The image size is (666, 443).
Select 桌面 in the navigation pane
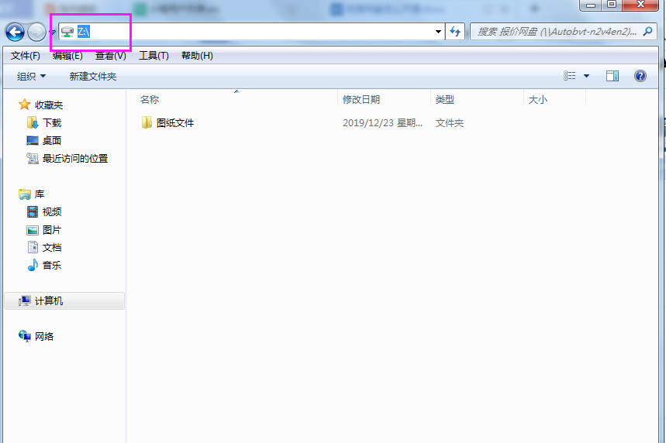51,140
